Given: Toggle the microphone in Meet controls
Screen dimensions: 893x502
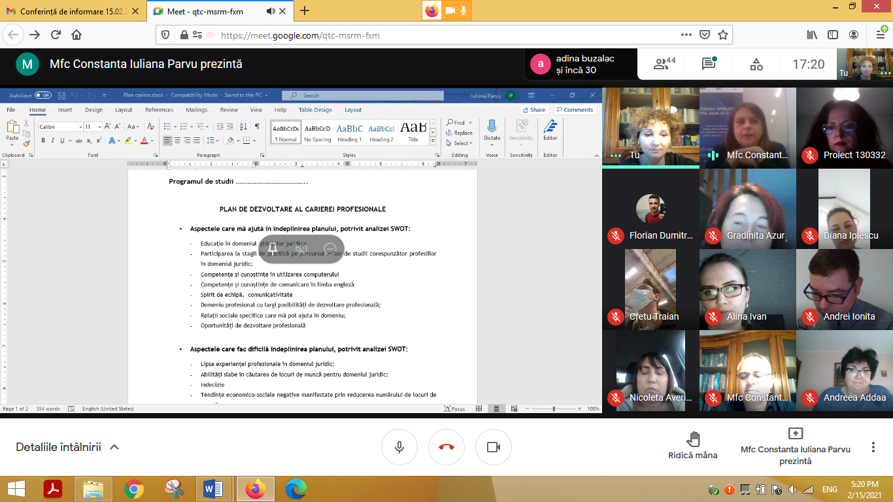Looking at the screenshot, I should point(399,447).
